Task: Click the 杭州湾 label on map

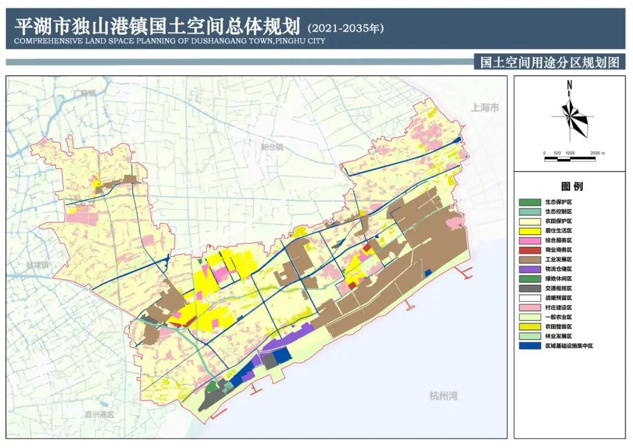Action: tap(443, 396)
